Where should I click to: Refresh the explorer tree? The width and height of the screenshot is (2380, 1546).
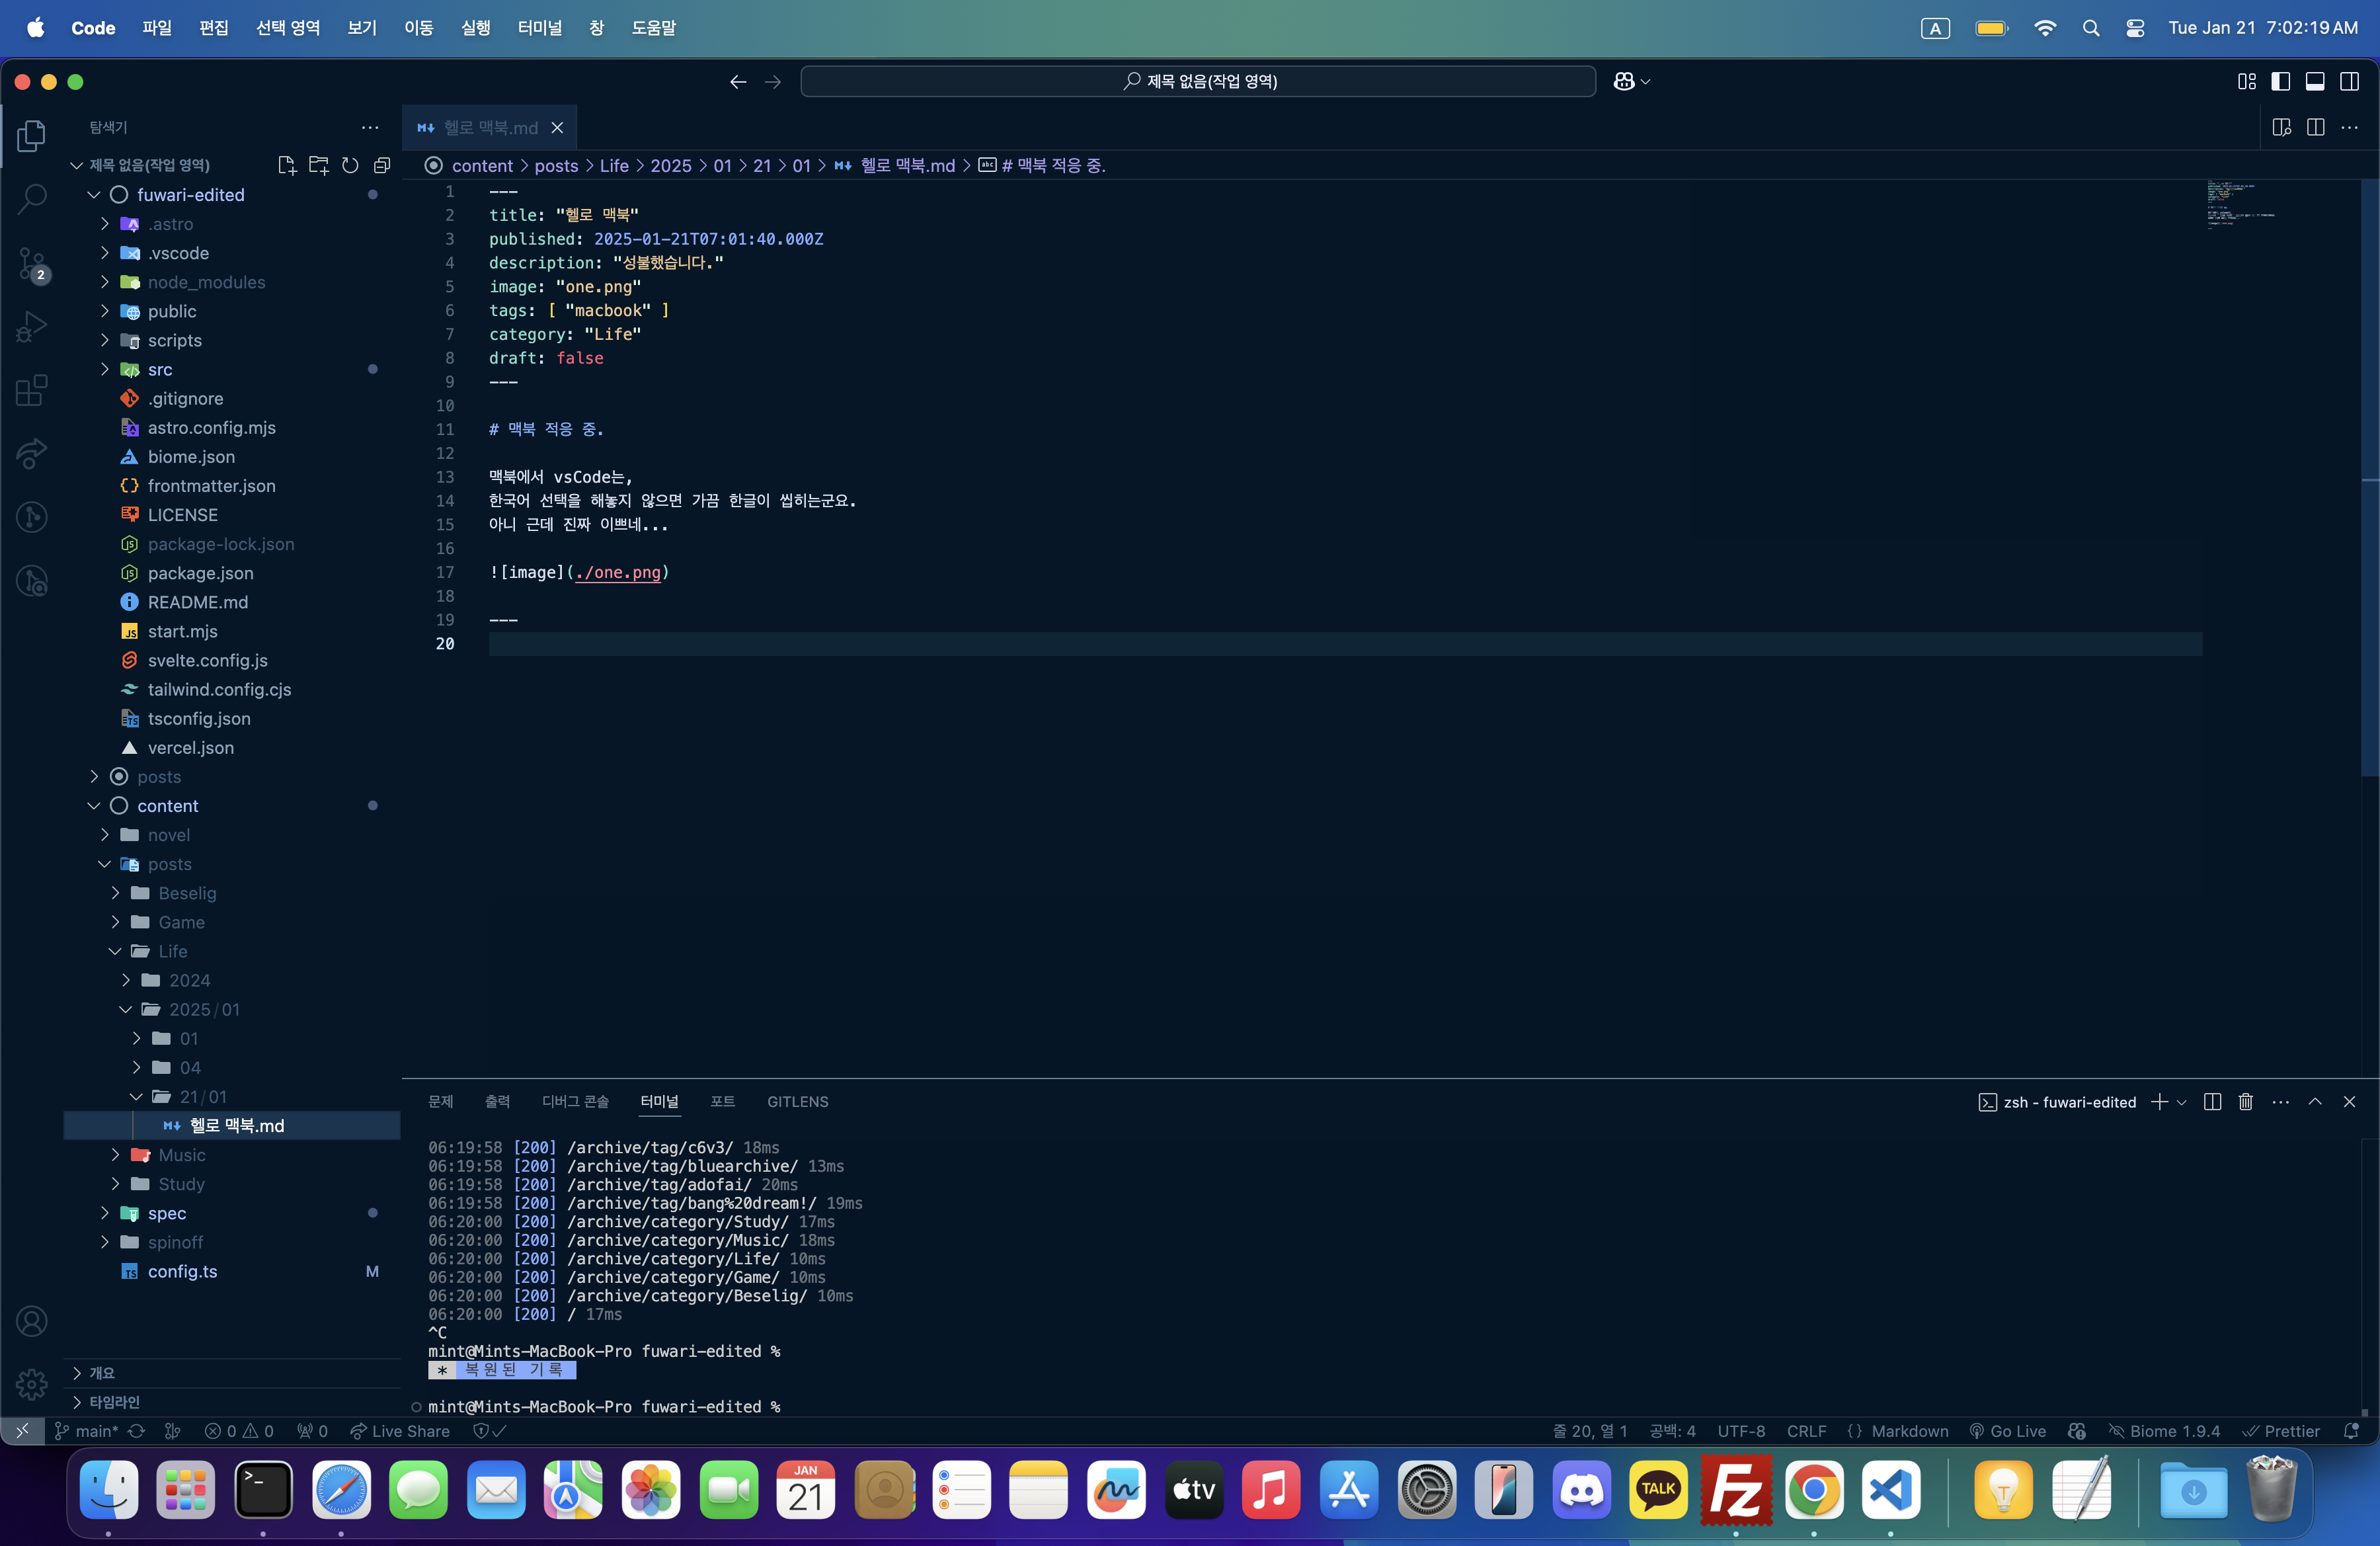[350, 165]
